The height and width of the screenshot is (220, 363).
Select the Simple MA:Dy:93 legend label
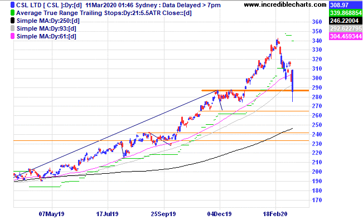pyautogui.click(x=46, y=28)
